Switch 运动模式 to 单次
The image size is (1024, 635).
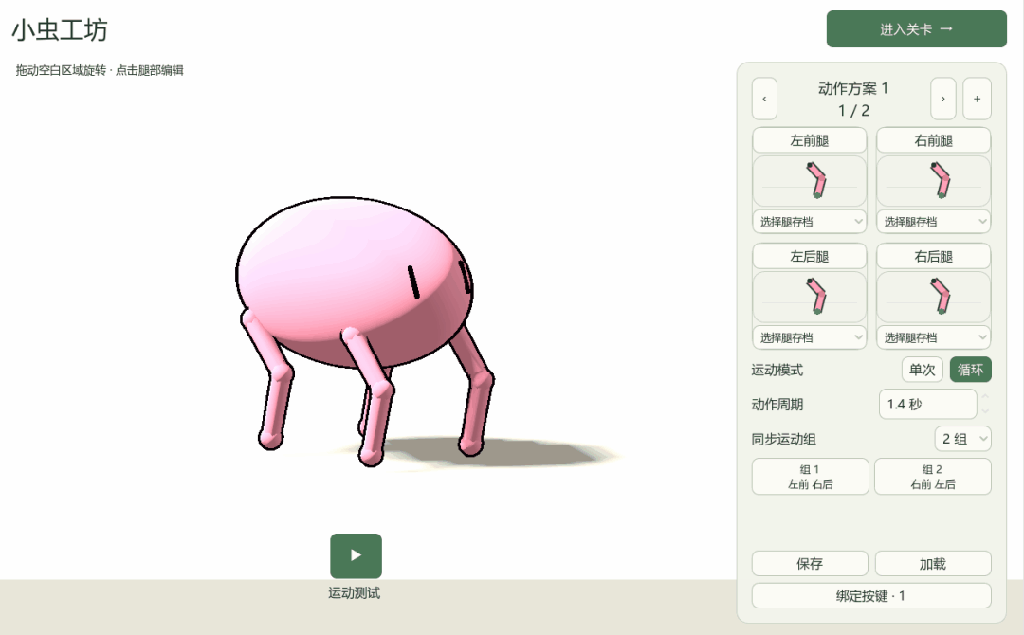tap(923, 370)
